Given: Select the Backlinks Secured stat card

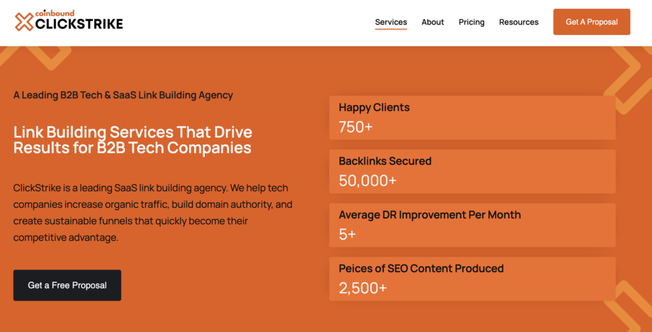Looking at the screenshot, I should (472, 171).
